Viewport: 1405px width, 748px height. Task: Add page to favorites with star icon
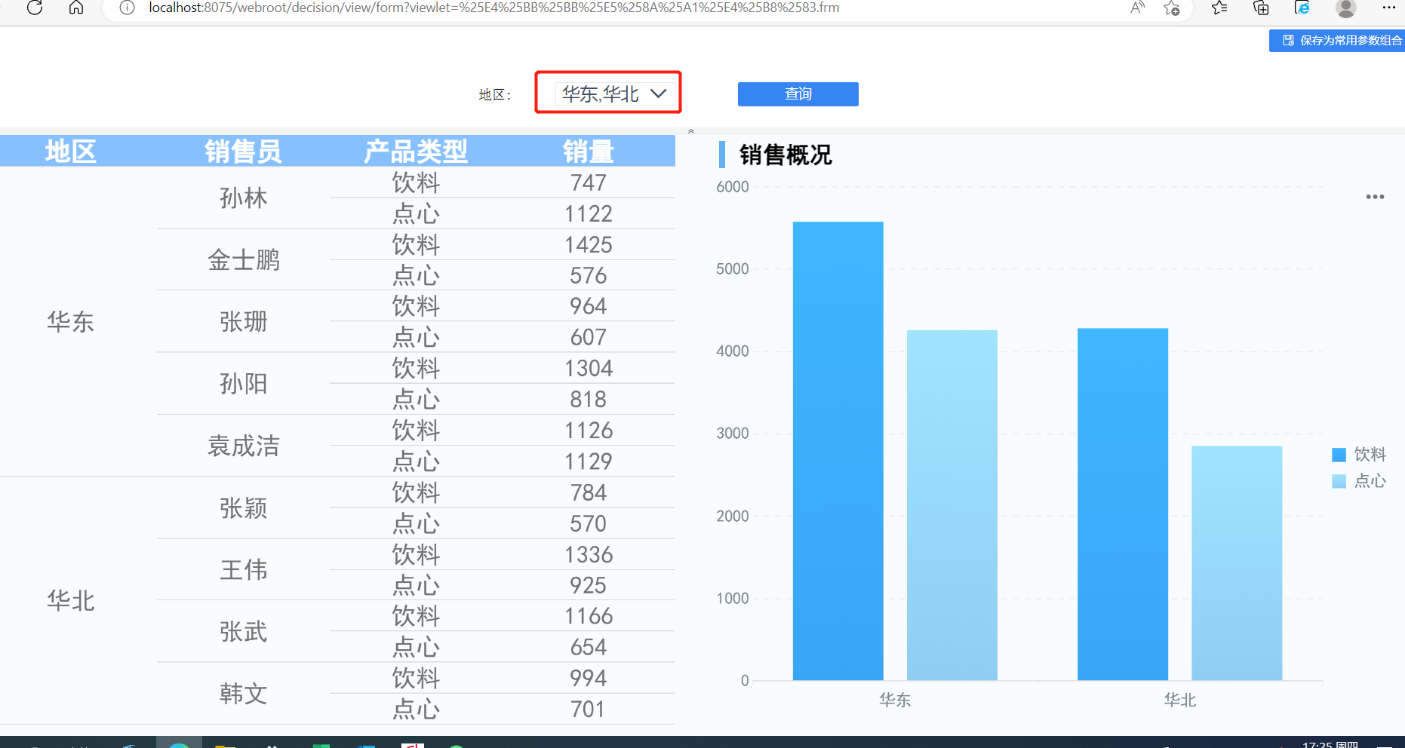(1172, 8)
